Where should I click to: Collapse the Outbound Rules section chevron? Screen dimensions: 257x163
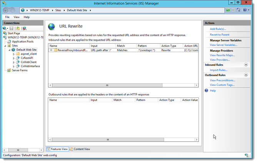[246, 75]
